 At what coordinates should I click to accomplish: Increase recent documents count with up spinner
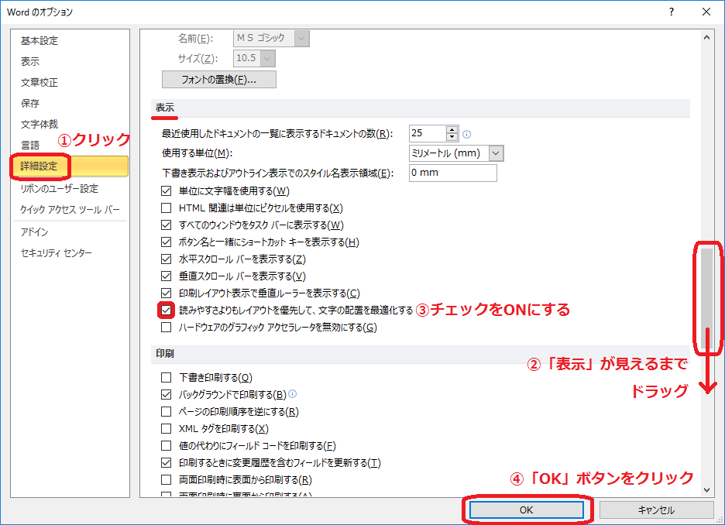coord(452,129)
